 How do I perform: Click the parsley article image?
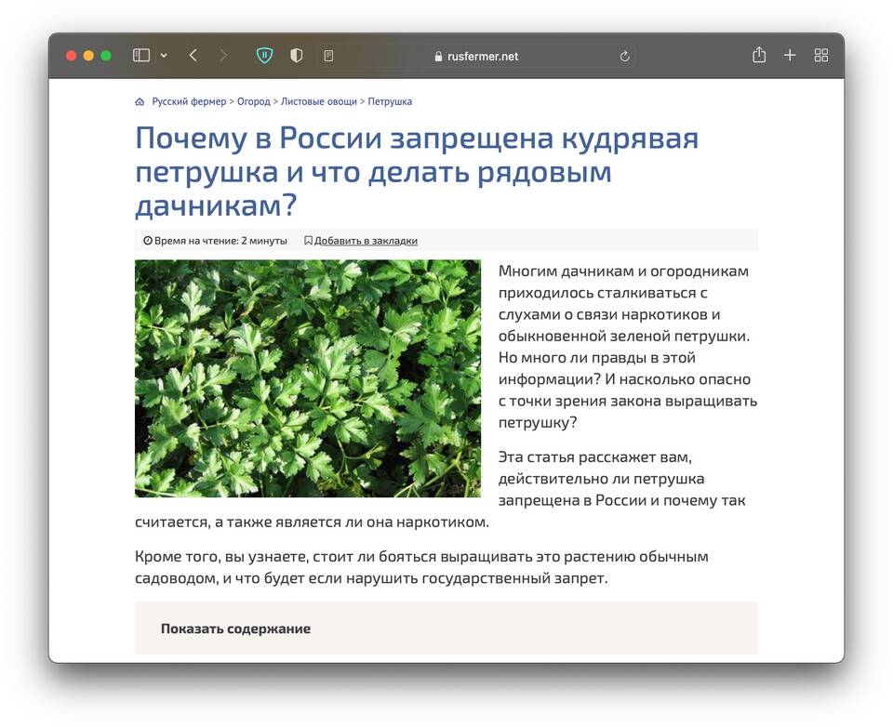tap(308, 378)
